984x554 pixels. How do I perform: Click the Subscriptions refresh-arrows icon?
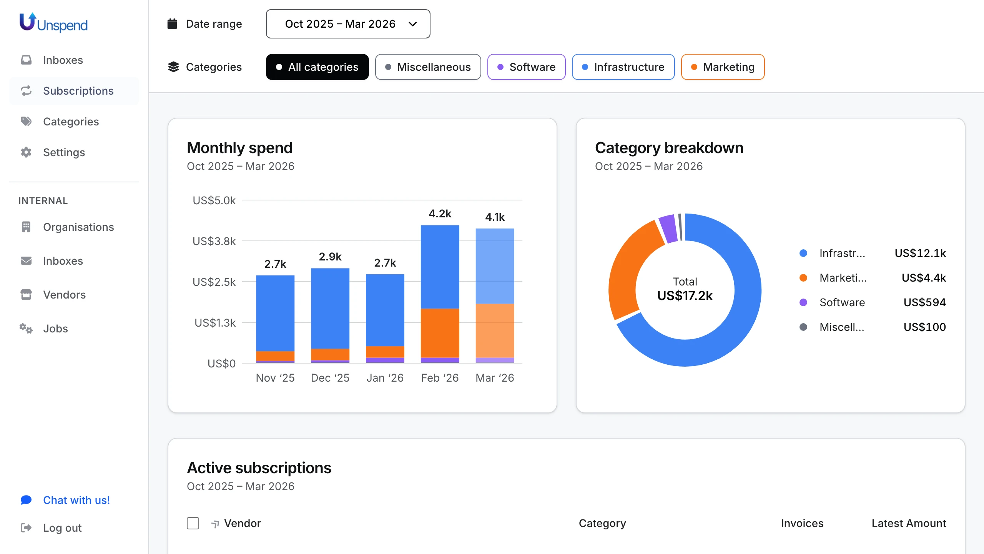coord(26,91)
